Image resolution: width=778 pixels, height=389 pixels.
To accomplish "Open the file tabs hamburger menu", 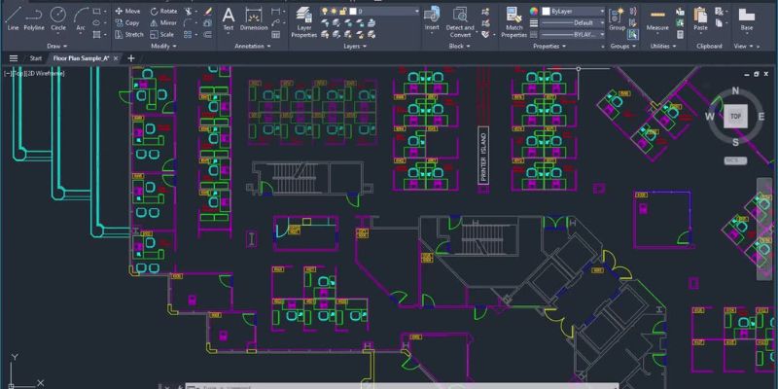I will coord(14,58).
